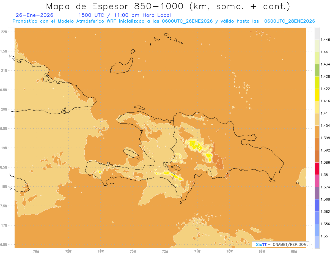The image size is (330, 255).
Task: Select the legend value '1.404'
Action: click(x=325, y=125)
